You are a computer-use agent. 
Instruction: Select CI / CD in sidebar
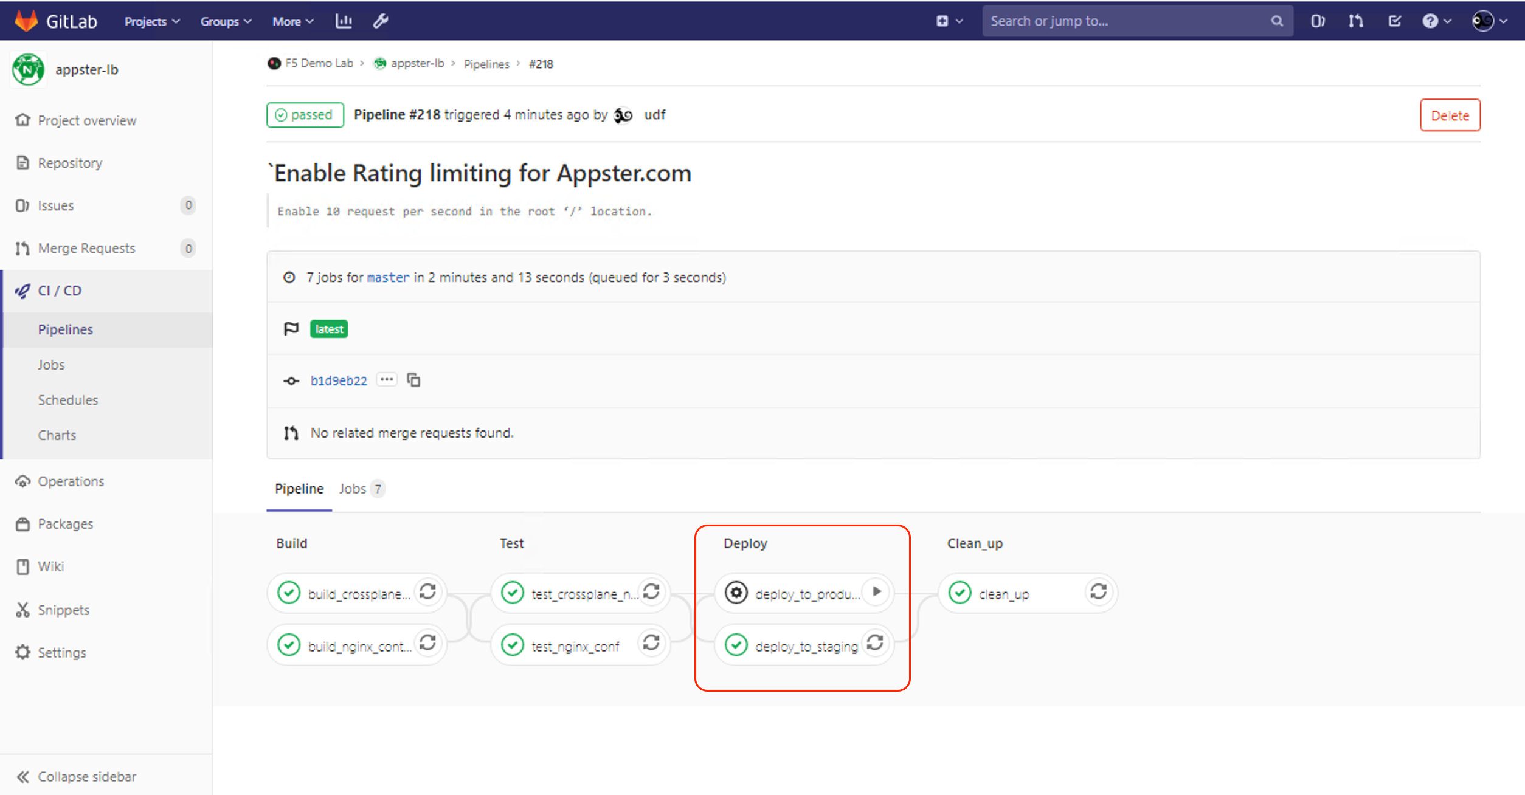(x=106, y=291)
